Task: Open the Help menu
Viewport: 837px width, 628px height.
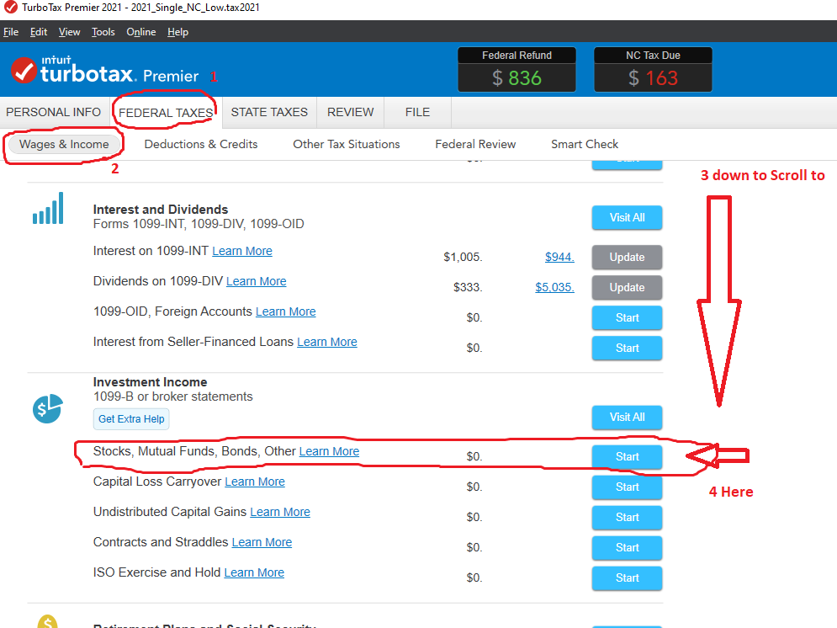Action: click(177, 32)
